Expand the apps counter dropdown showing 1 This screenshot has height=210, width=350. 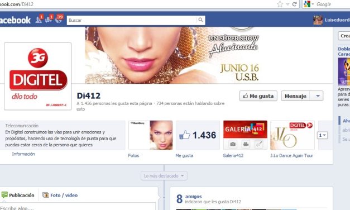322,135
